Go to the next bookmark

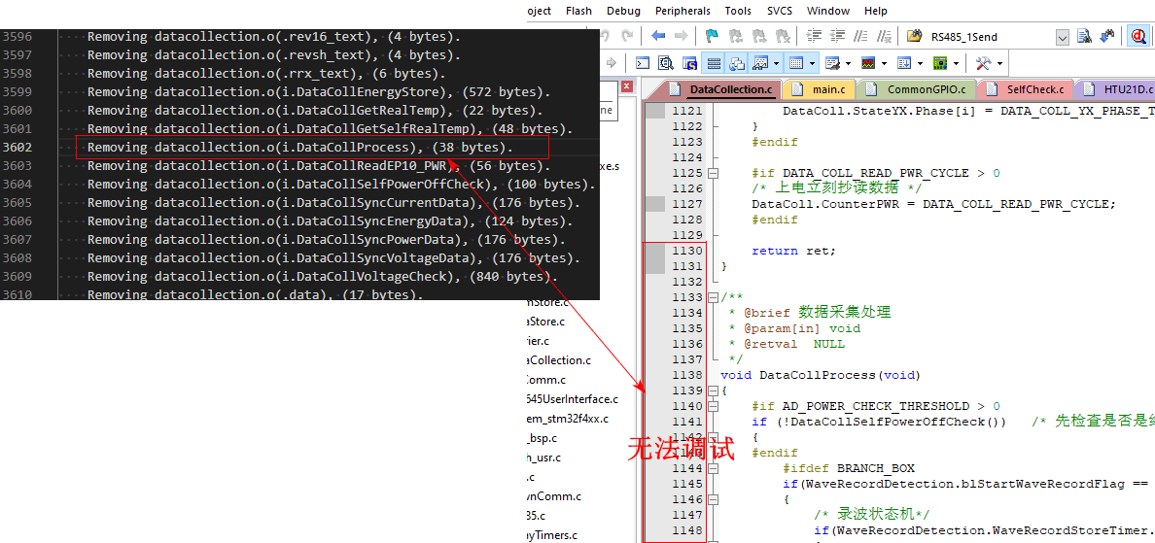click(x=758, y=35)
